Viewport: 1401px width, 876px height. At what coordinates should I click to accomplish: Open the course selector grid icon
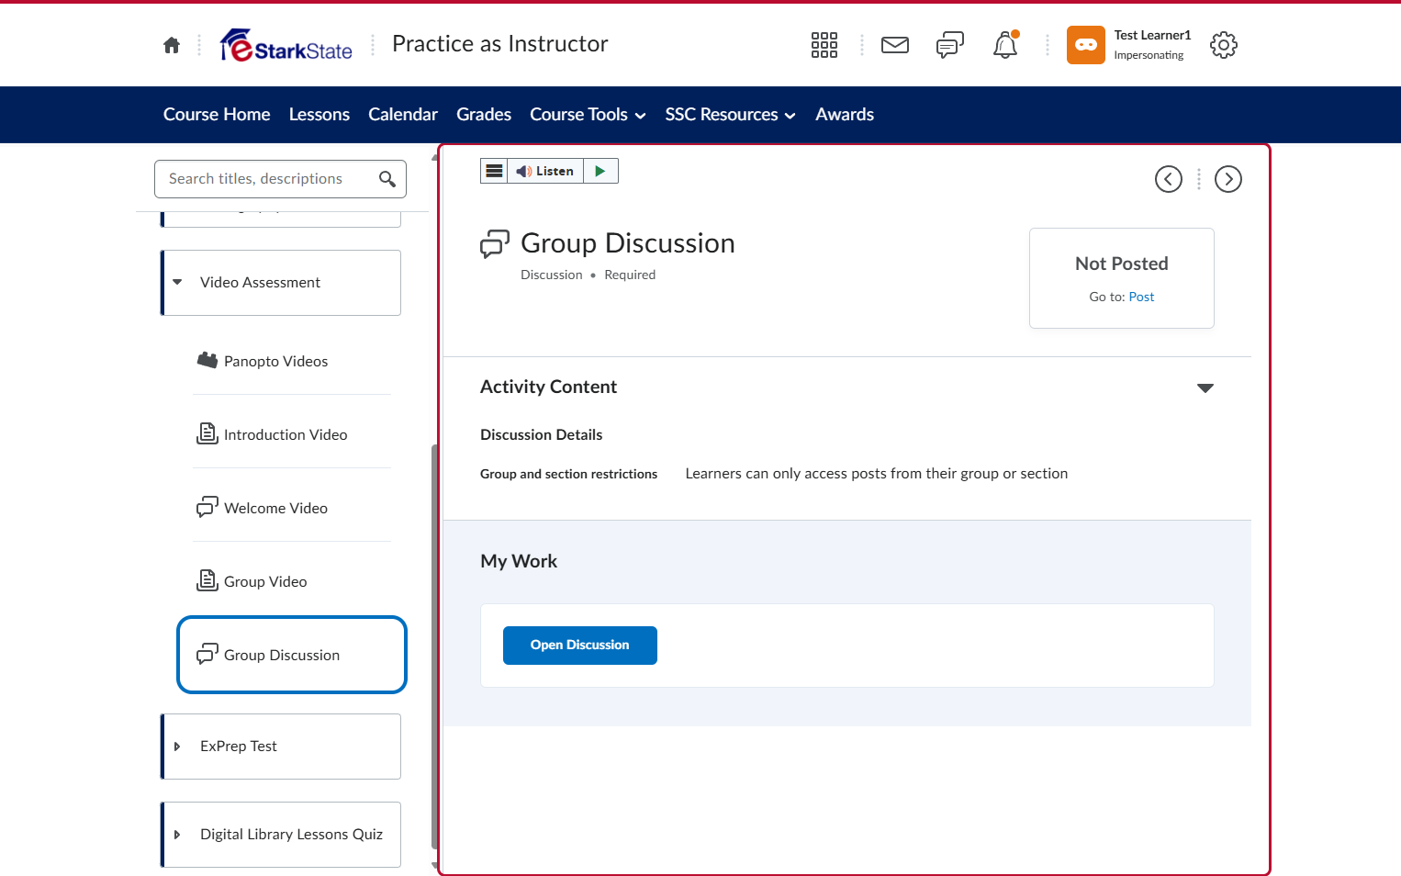point(824,45)
